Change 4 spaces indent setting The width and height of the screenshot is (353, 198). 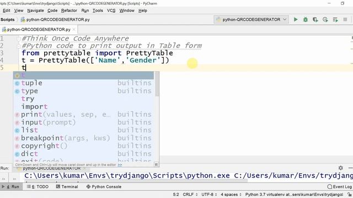(x=231, y=194)
